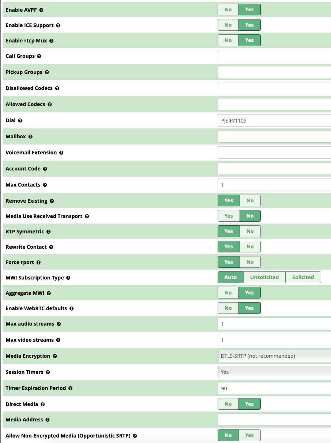Click help icon next to Media Encryption
Screen dimensions: 331x443
[54, 356]
